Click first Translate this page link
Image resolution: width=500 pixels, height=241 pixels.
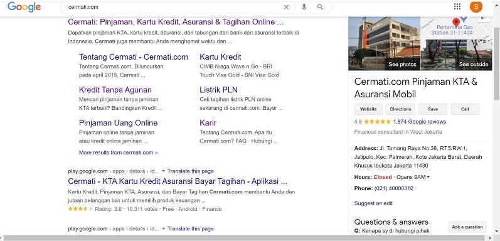click(190, 171)
